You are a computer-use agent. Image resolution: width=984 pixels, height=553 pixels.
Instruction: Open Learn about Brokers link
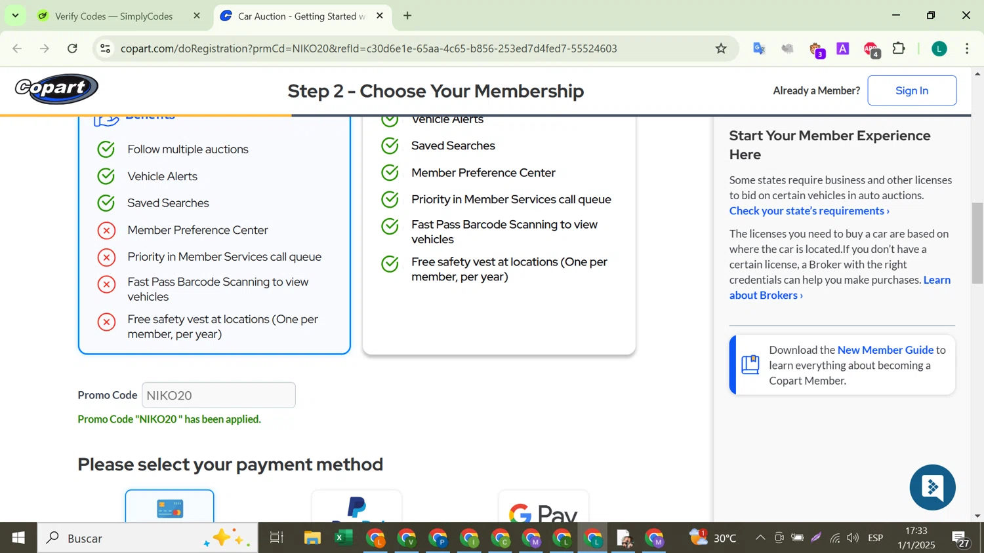(x=840, y=288)
